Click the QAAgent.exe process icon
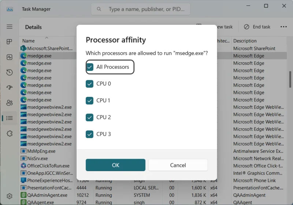 pyautogui.click(x=23, y=202)
